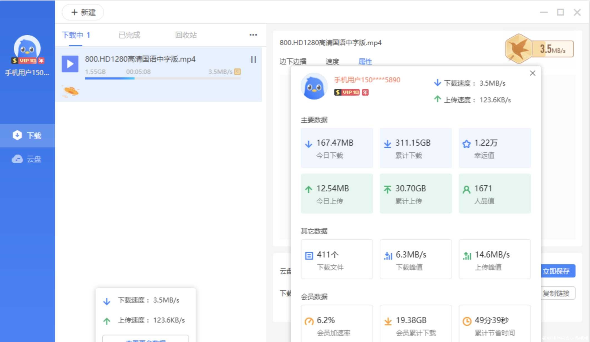Click the 人品值 person icon

tap(466, 189)
